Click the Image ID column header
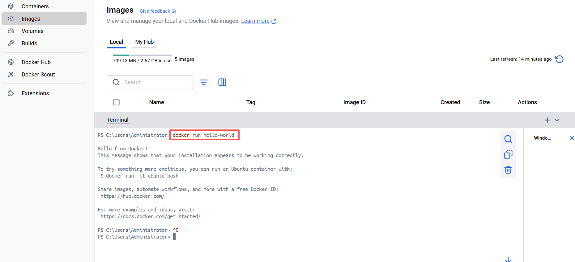Viewport: 575px width, 262px height. coord(354,102)
